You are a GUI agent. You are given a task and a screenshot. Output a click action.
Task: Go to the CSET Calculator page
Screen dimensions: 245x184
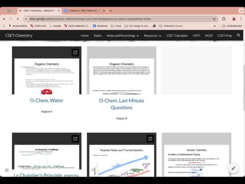point(177,35)
